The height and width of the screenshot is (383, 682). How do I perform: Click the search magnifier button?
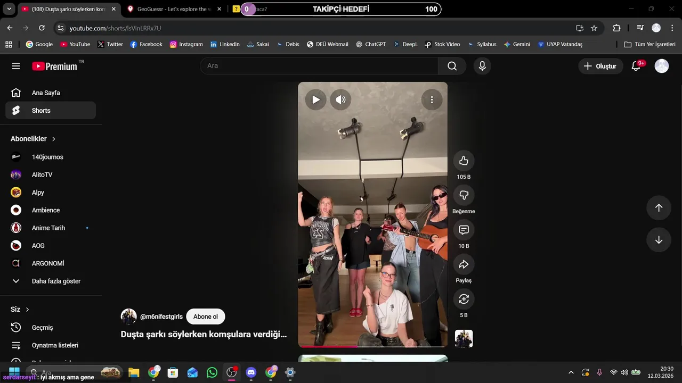(x=452, y=66)
